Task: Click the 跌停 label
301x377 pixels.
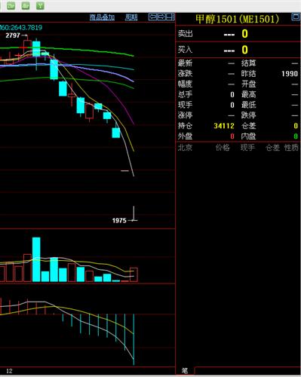Action: click(x=248, y=115)
